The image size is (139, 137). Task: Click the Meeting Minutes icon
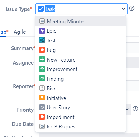coord(42,21)
